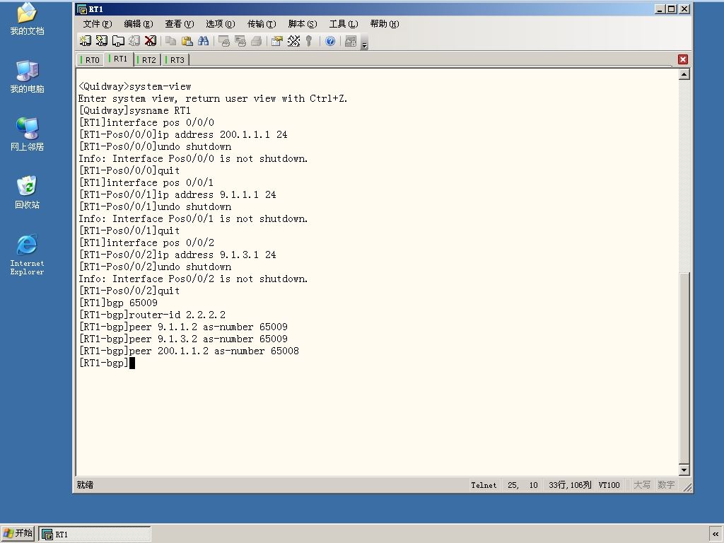
Task: Open the 开始 Start button
Action: click(x=18, y=533)
